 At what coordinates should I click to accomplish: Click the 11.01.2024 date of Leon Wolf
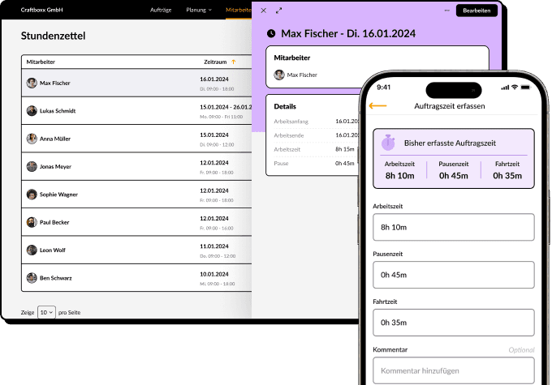[x=214, y=246]
